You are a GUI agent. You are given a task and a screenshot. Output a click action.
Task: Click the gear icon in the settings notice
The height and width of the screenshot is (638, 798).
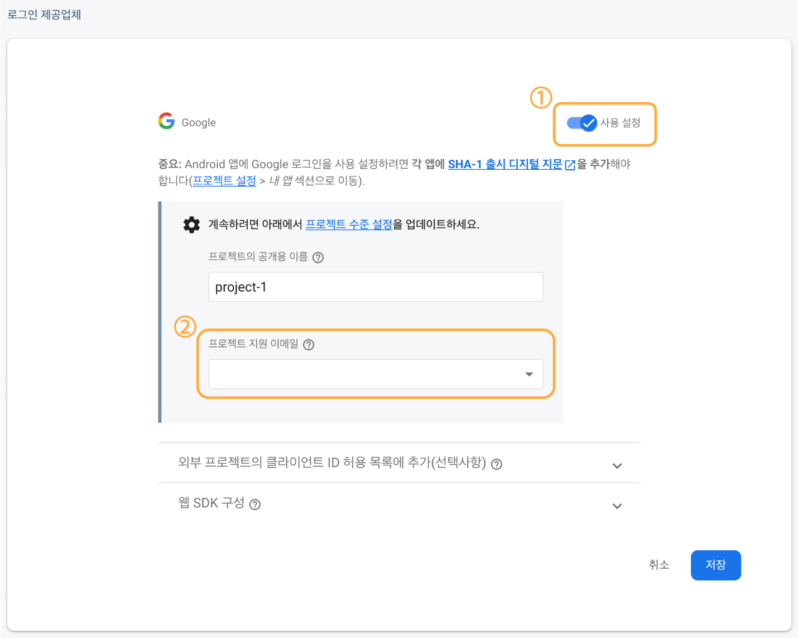pos(191,225)
